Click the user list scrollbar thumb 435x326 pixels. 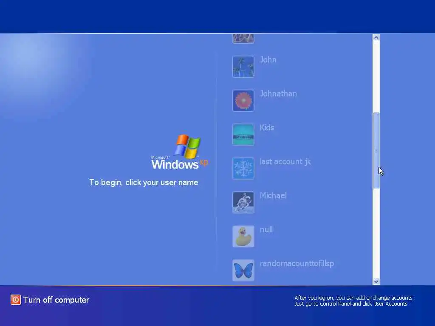(x=376, y=151)
